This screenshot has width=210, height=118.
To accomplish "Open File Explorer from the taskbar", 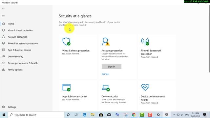I will click(93, 115).
